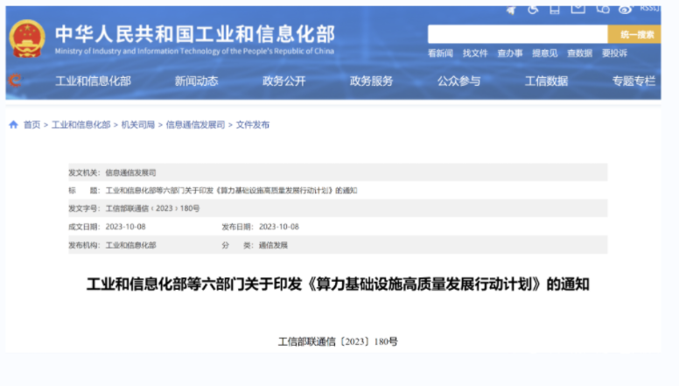
Task: Click the red logo left of 工业和信息化部 nav
Action: (15, 81)
